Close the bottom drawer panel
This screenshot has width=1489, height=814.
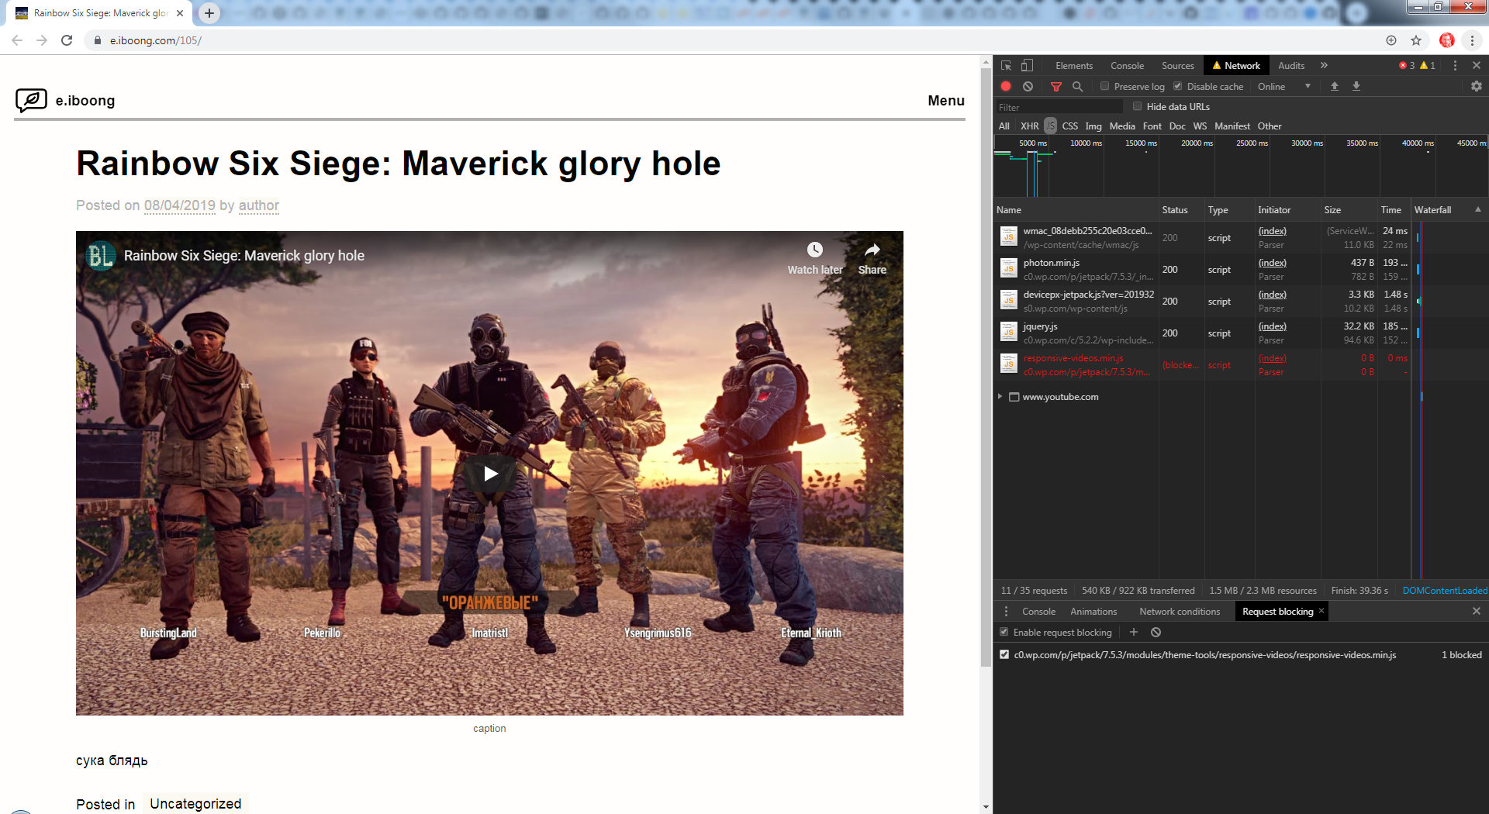pos(1477,612)
